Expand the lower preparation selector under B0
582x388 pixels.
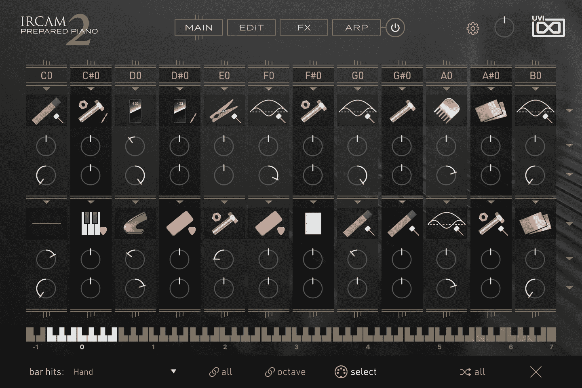535,202
